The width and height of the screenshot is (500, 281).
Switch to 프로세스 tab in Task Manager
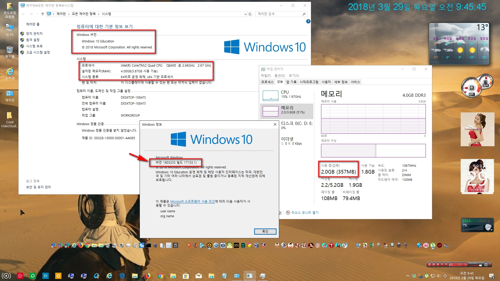coord(267,82)
